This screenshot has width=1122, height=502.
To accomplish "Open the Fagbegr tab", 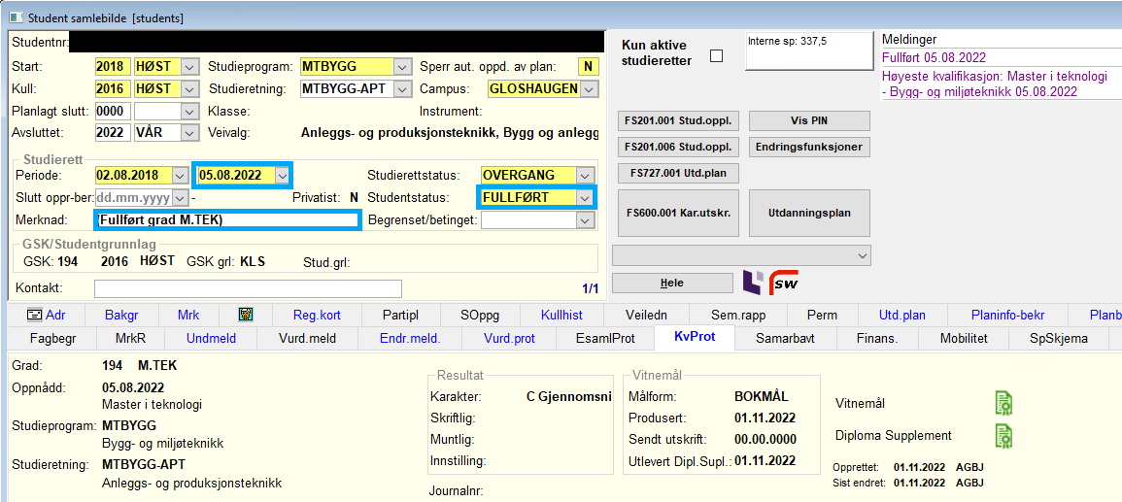I will [x=54, y=339].
